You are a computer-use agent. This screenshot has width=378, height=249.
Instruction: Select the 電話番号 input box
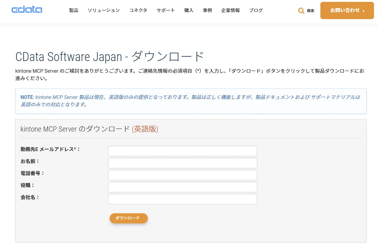[182, 175]
